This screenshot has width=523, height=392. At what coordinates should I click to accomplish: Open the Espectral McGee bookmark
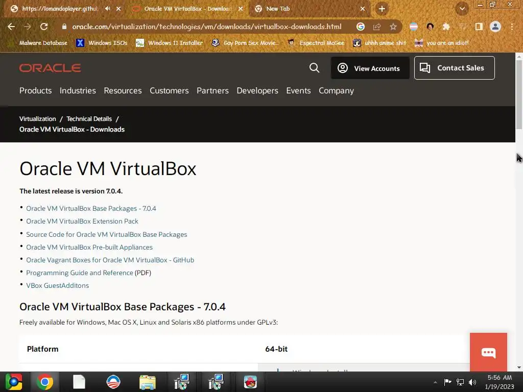click(316, 43)
